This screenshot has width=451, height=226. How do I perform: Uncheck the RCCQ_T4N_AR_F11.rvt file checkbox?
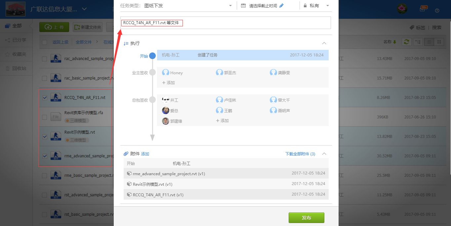click(x=45, y=97)
